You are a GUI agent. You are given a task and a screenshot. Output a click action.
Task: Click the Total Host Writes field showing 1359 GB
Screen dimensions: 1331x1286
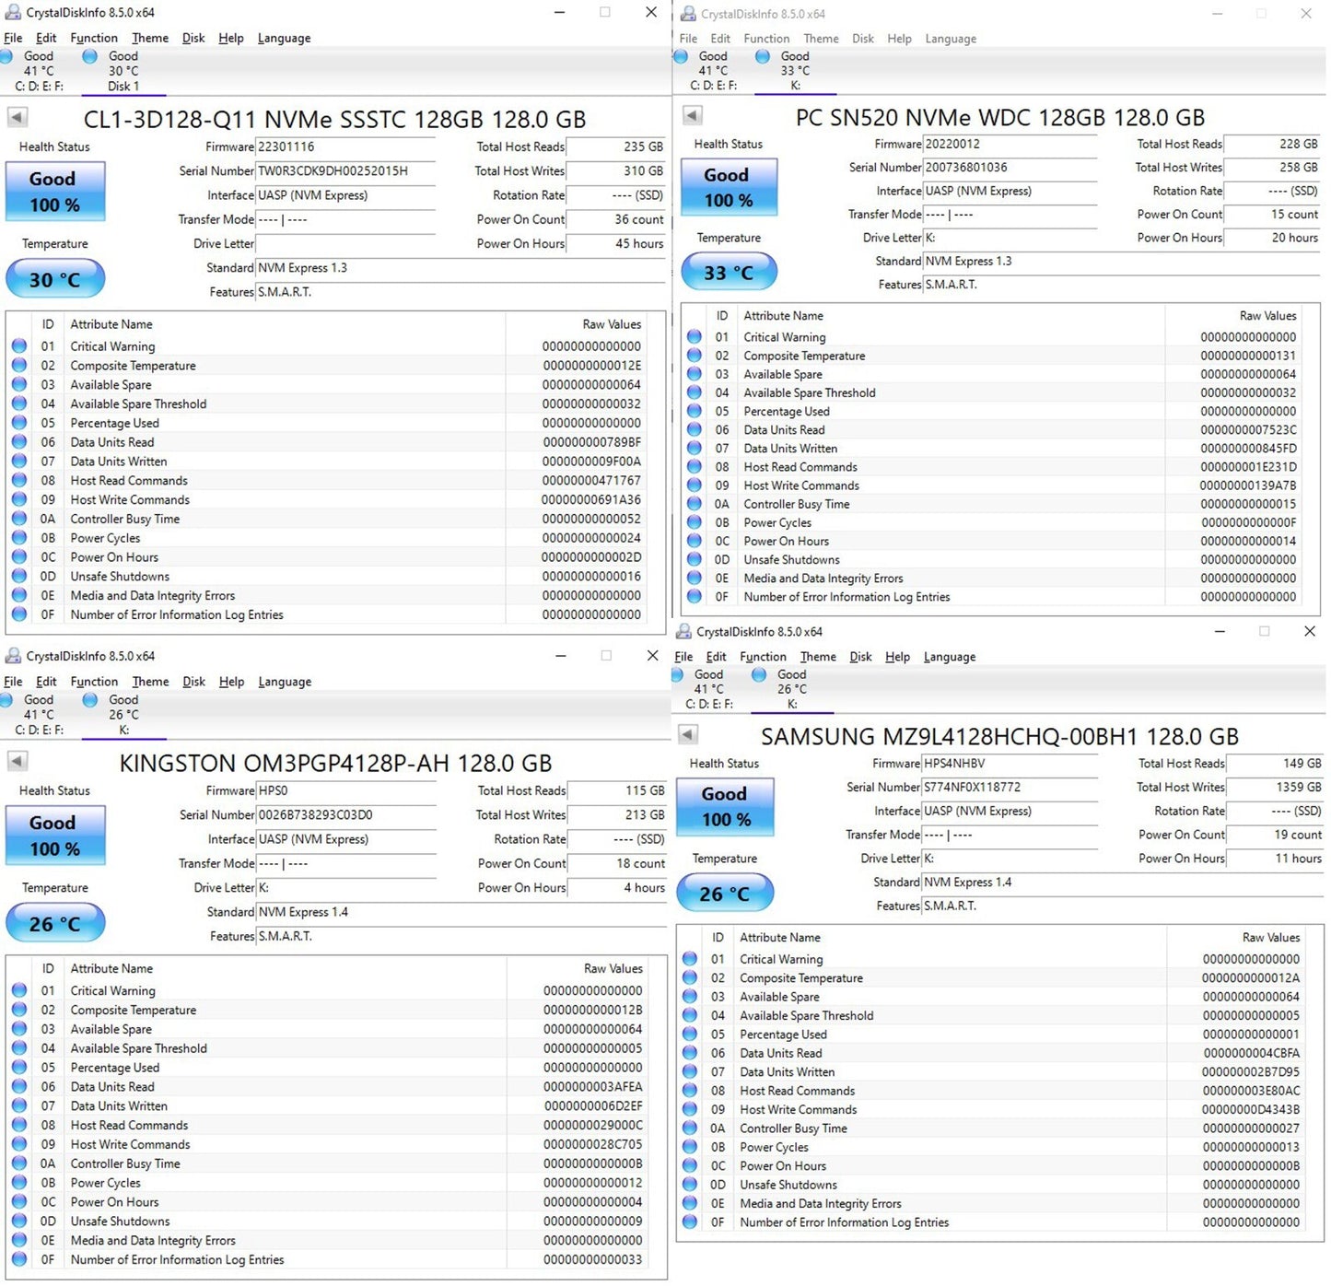pyautogui.click(x=1275, y=787)
